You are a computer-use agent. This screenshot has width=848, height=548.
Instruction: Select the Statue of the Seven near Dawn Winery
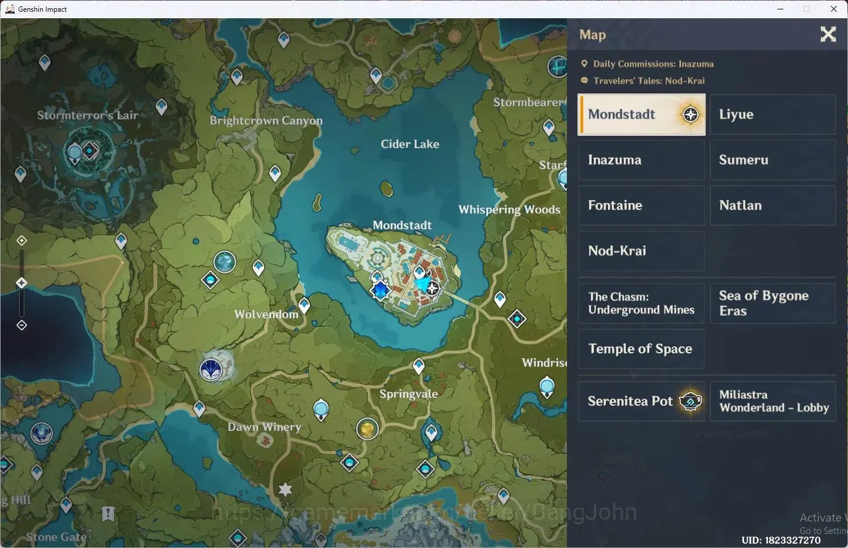click(321, 409)
